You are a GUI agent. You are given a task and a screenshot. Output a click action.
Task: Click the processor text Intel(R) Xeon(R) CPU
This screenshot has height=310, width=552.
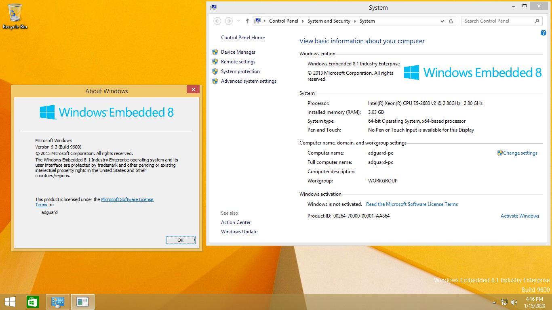point(425,103)
